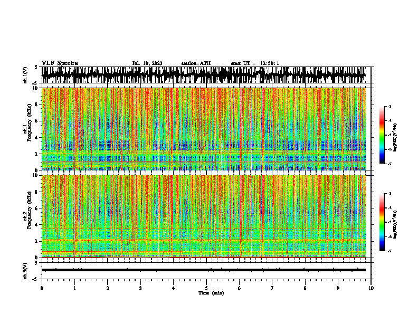Click the ch.1 spectrogram plot area
The image size is (418, 323).
click(204, 129)
